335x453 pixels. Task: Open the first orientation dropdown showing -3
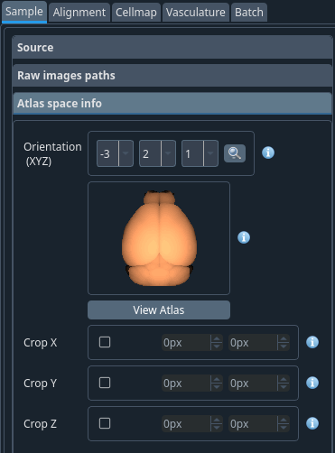tap(115, 153)
